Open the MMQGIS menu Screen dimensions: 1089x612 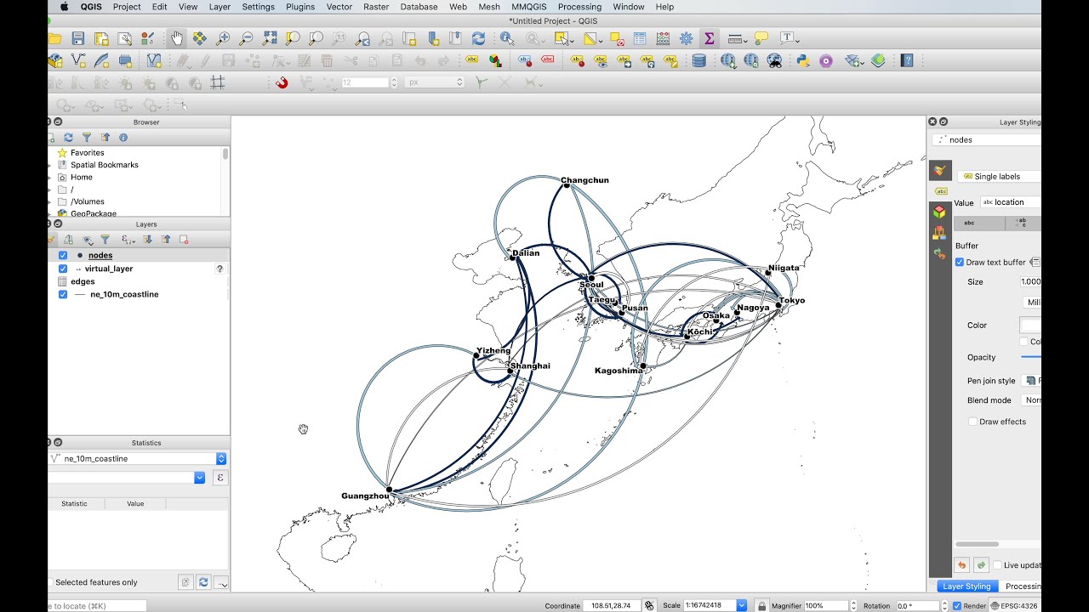tap(529, 7)
